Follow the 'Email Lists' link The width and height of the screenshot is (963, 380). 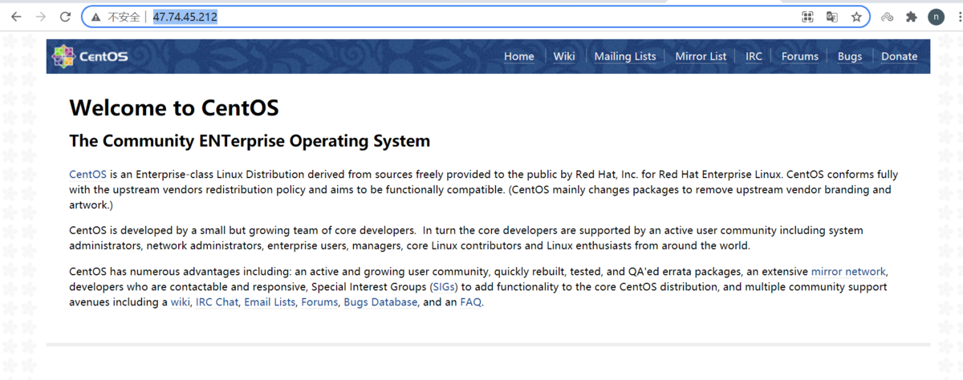[270, 302]
